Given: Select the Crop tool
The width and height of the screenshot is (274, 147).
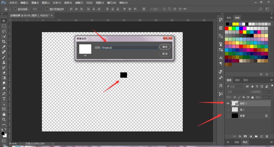Looking at the screenshot, I should click(x=4, y=41).
